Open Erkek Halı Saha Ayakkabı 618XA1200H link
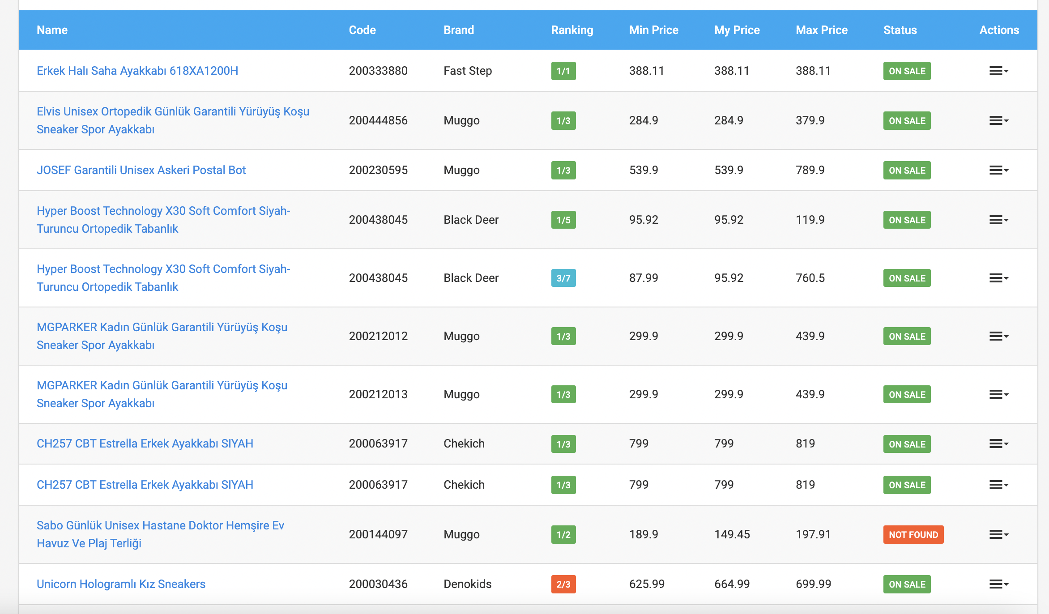The height and width of the screenshot is (614, 1049). (137, 71)
